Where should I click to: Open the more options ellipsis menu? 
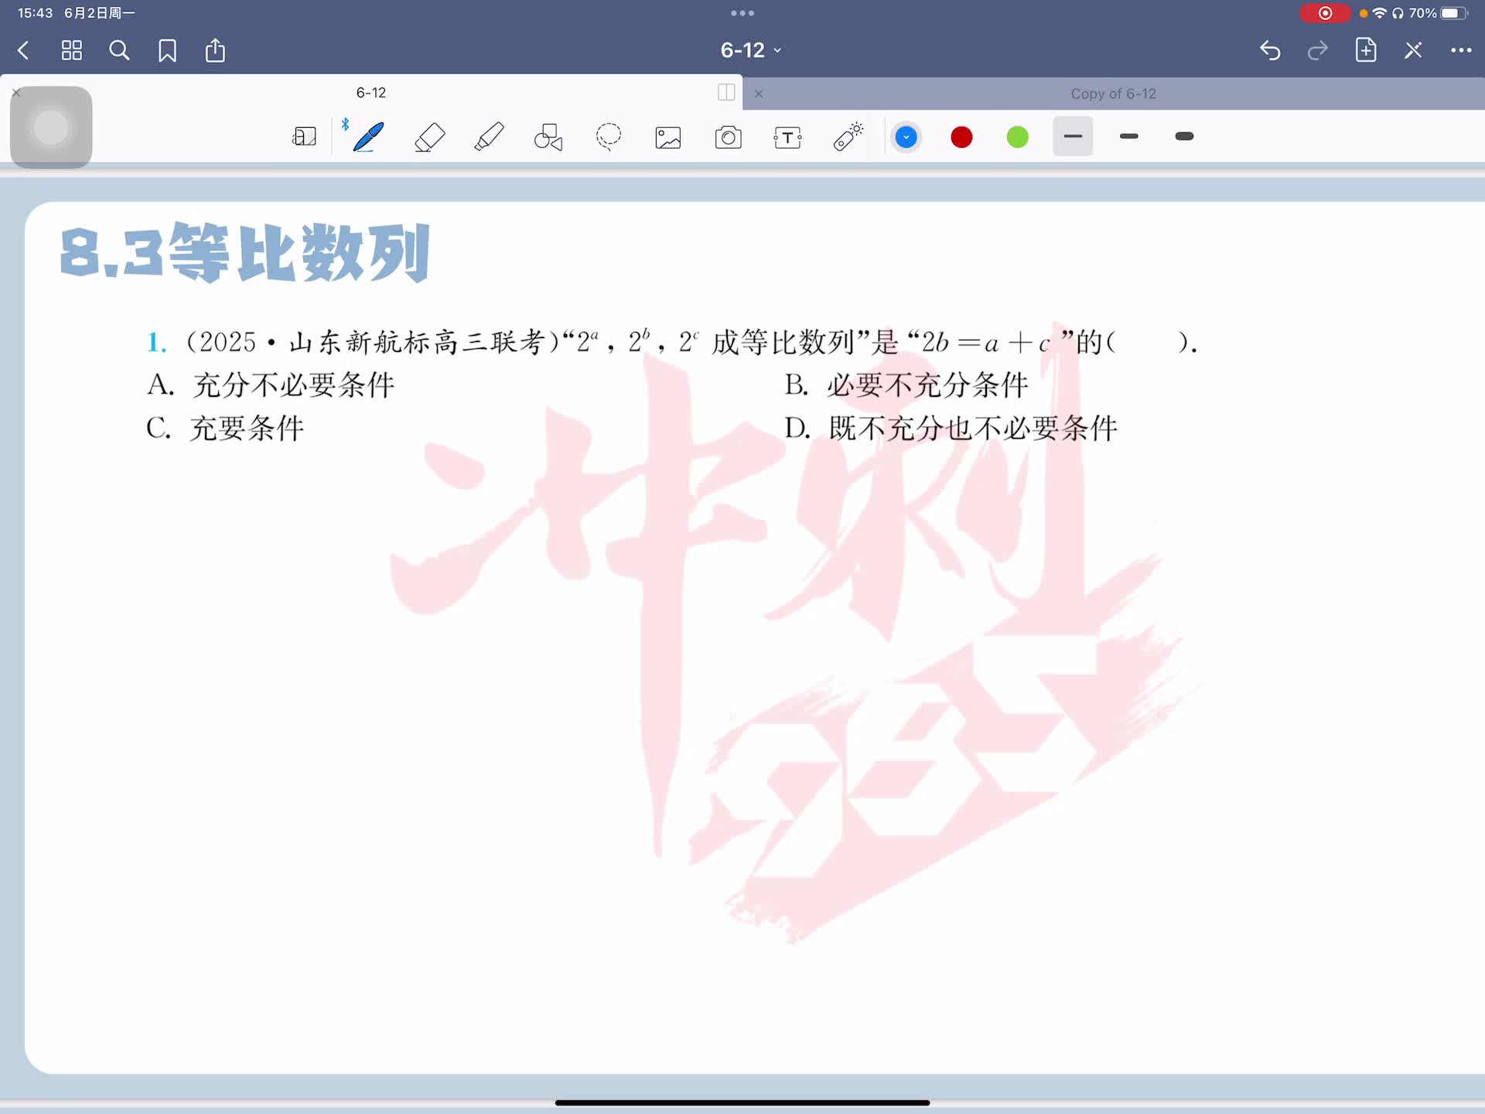pos(1460,50)
